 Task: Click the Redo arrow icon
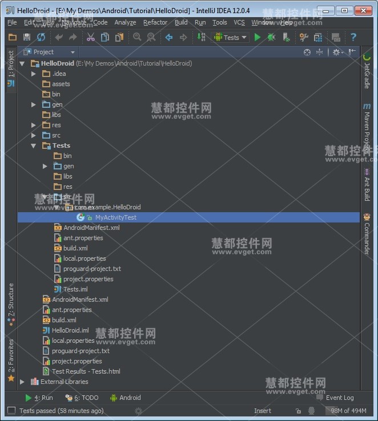click(73, 37)
